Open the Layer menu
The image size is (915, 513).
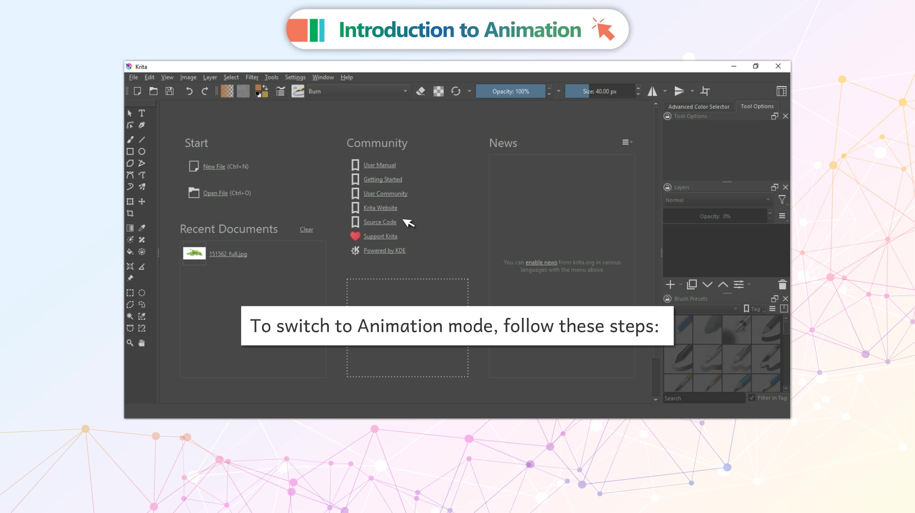tap(210, 77)
